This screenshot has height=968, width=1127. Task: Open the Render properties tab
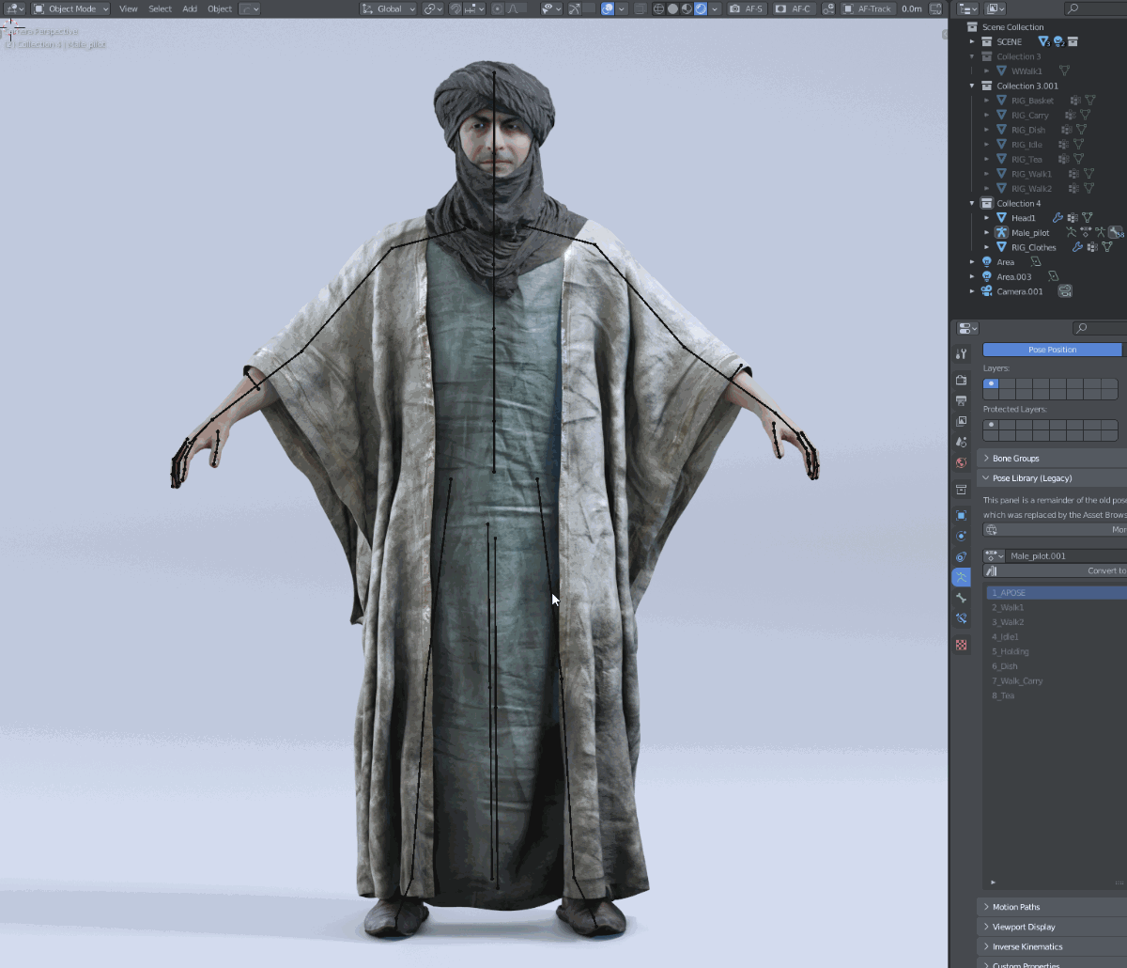click(961, 380)
